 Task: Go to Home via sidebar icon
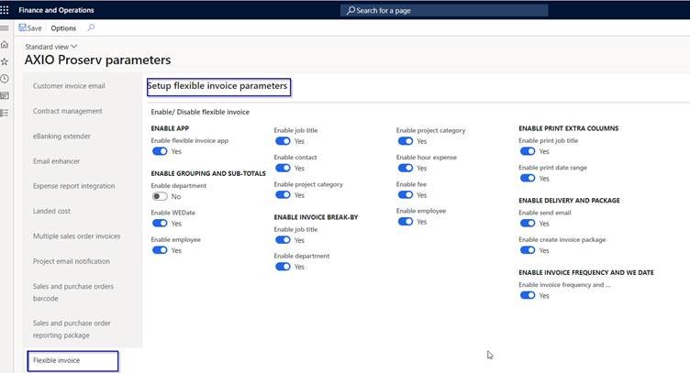tap(6, 44)
